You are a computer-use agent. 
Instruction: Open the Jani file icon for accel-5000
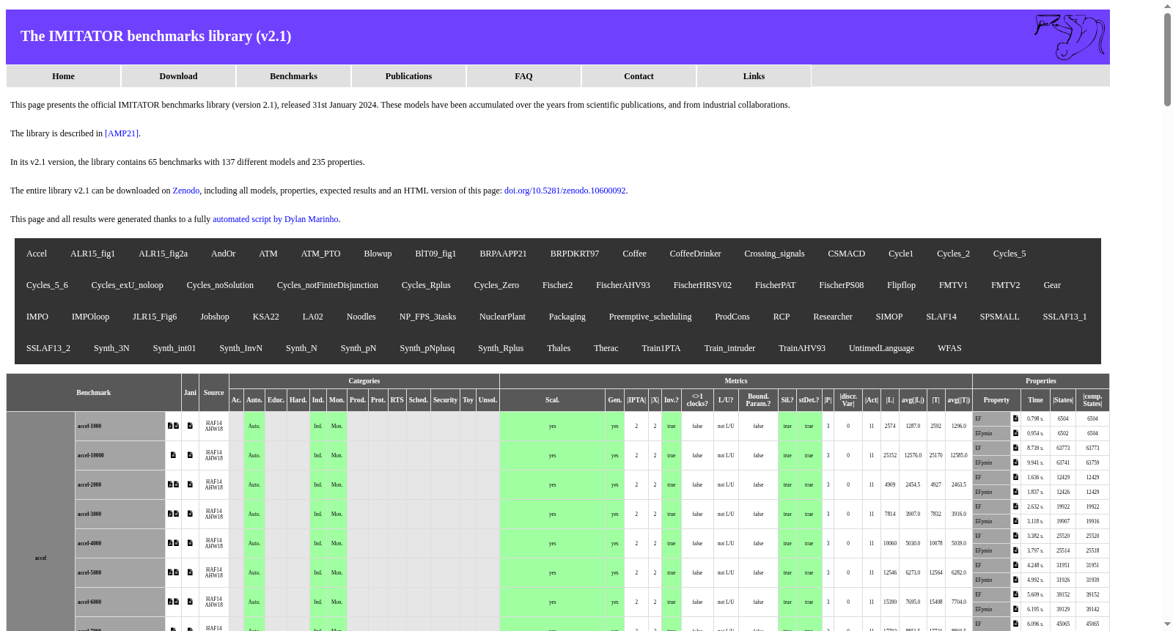click(190, 572)
